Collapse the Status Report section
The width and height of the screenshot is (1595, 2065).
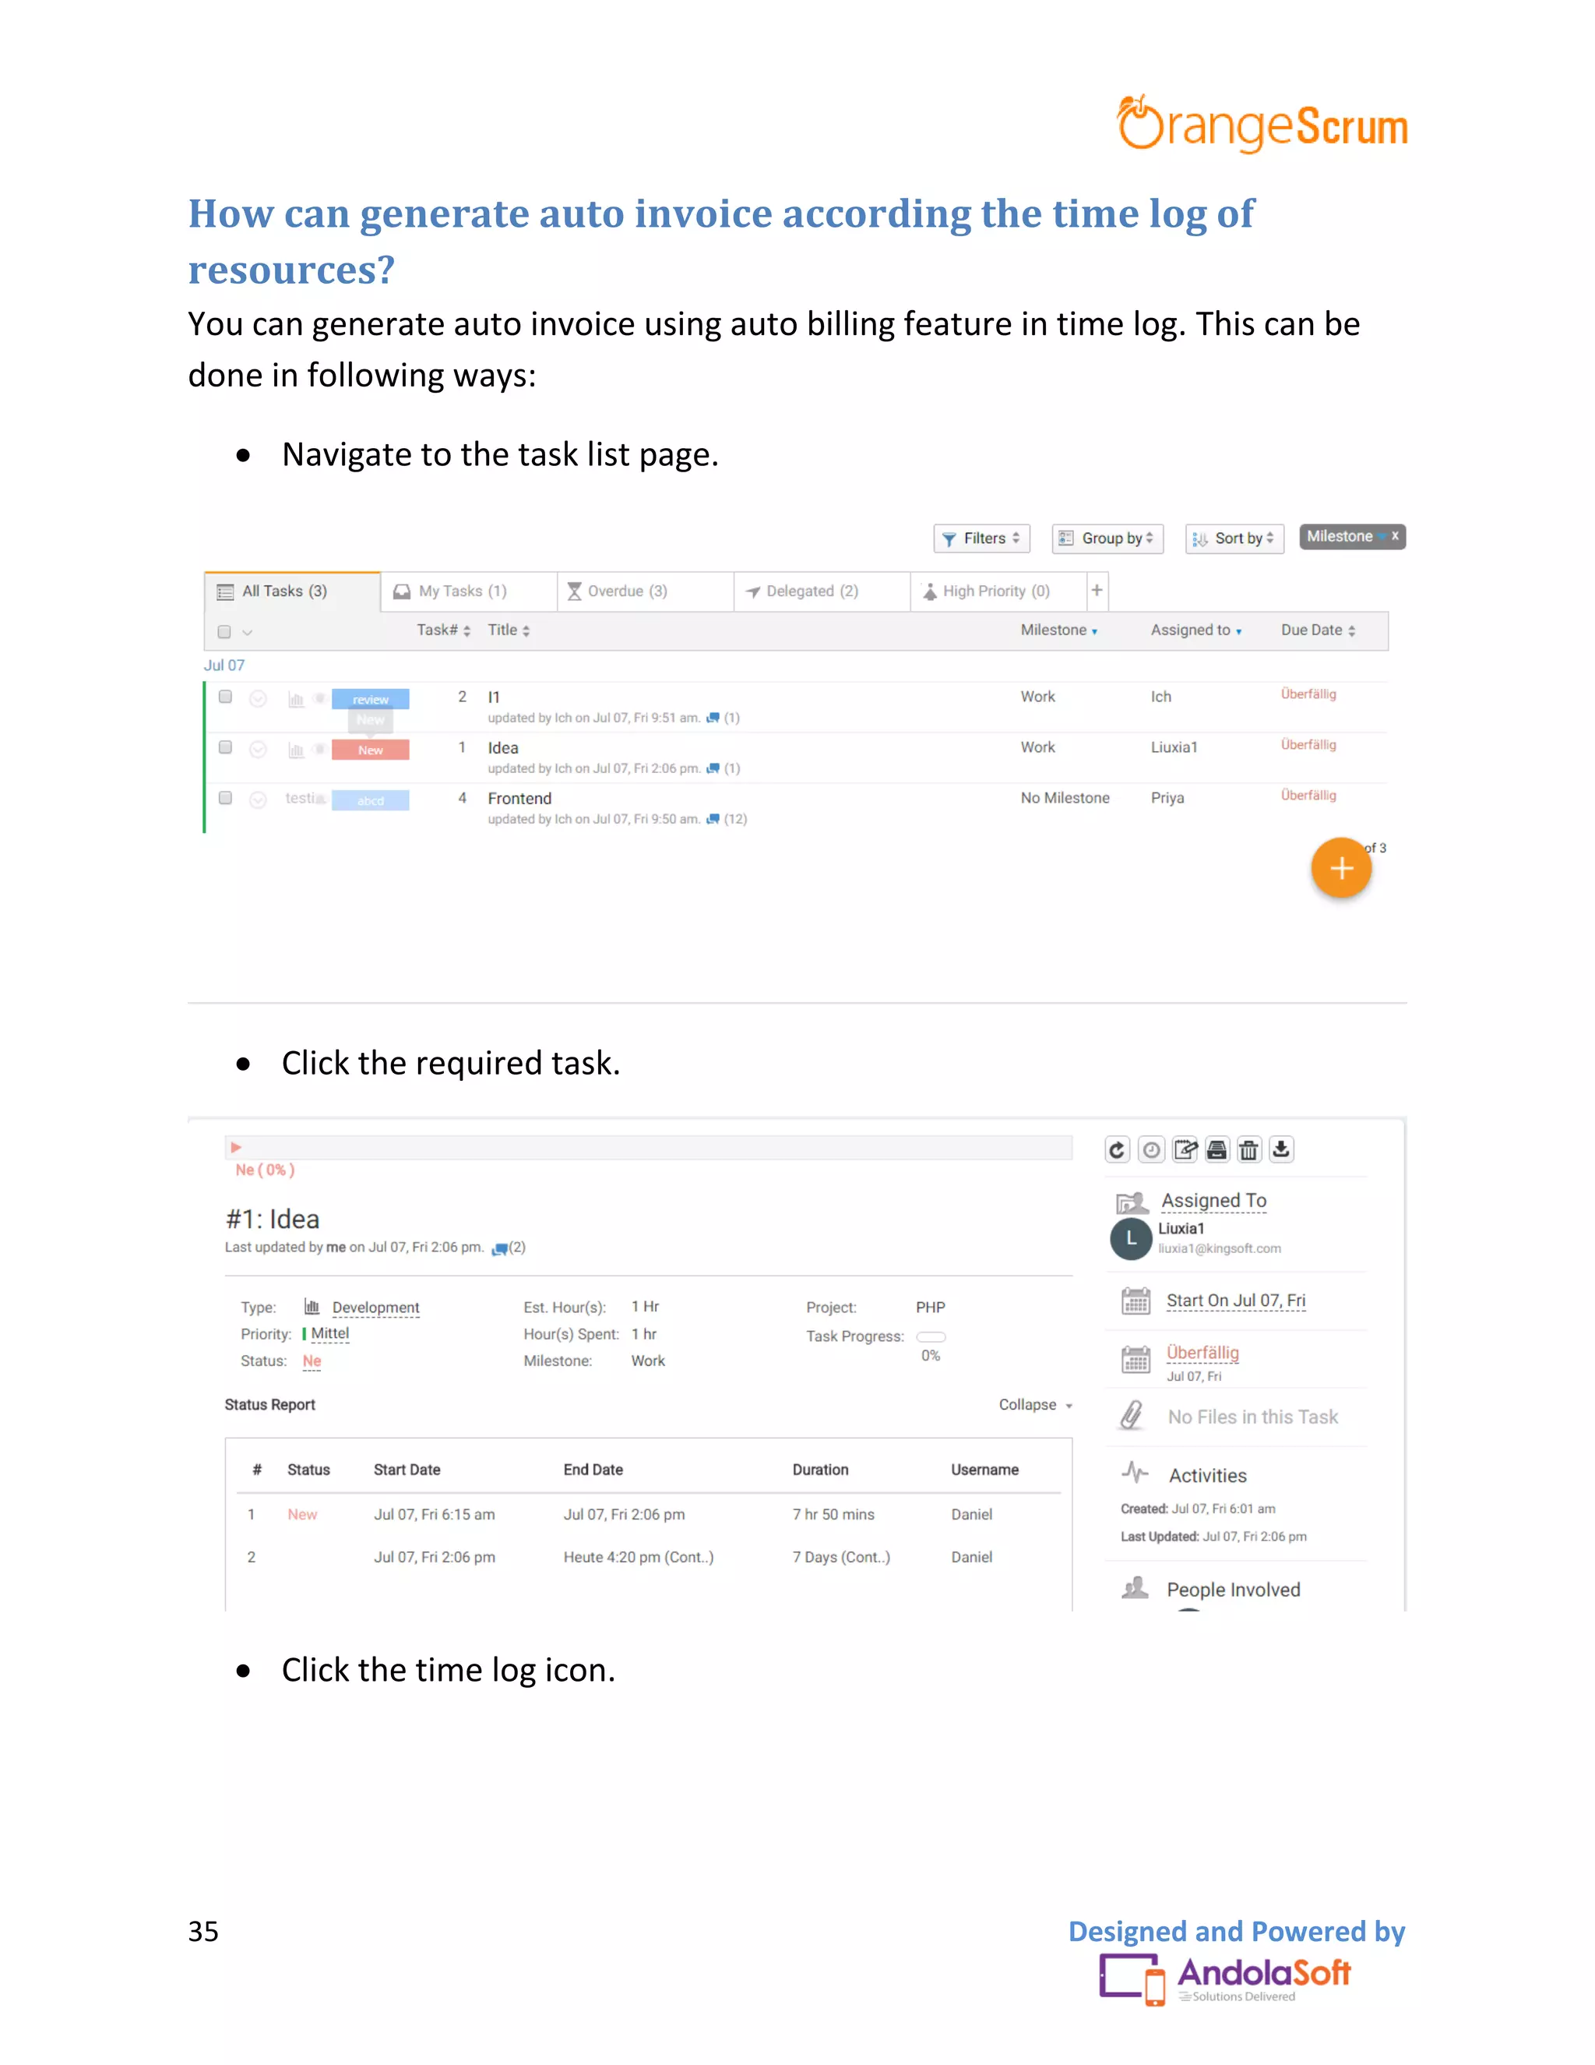tap(1036, 1405)
